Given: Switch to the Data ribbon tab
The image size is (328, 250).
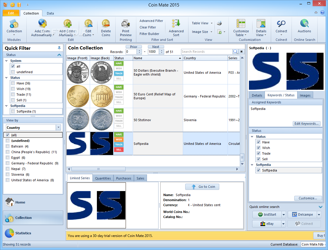Looking at the screenshot, I should (50, 13).
